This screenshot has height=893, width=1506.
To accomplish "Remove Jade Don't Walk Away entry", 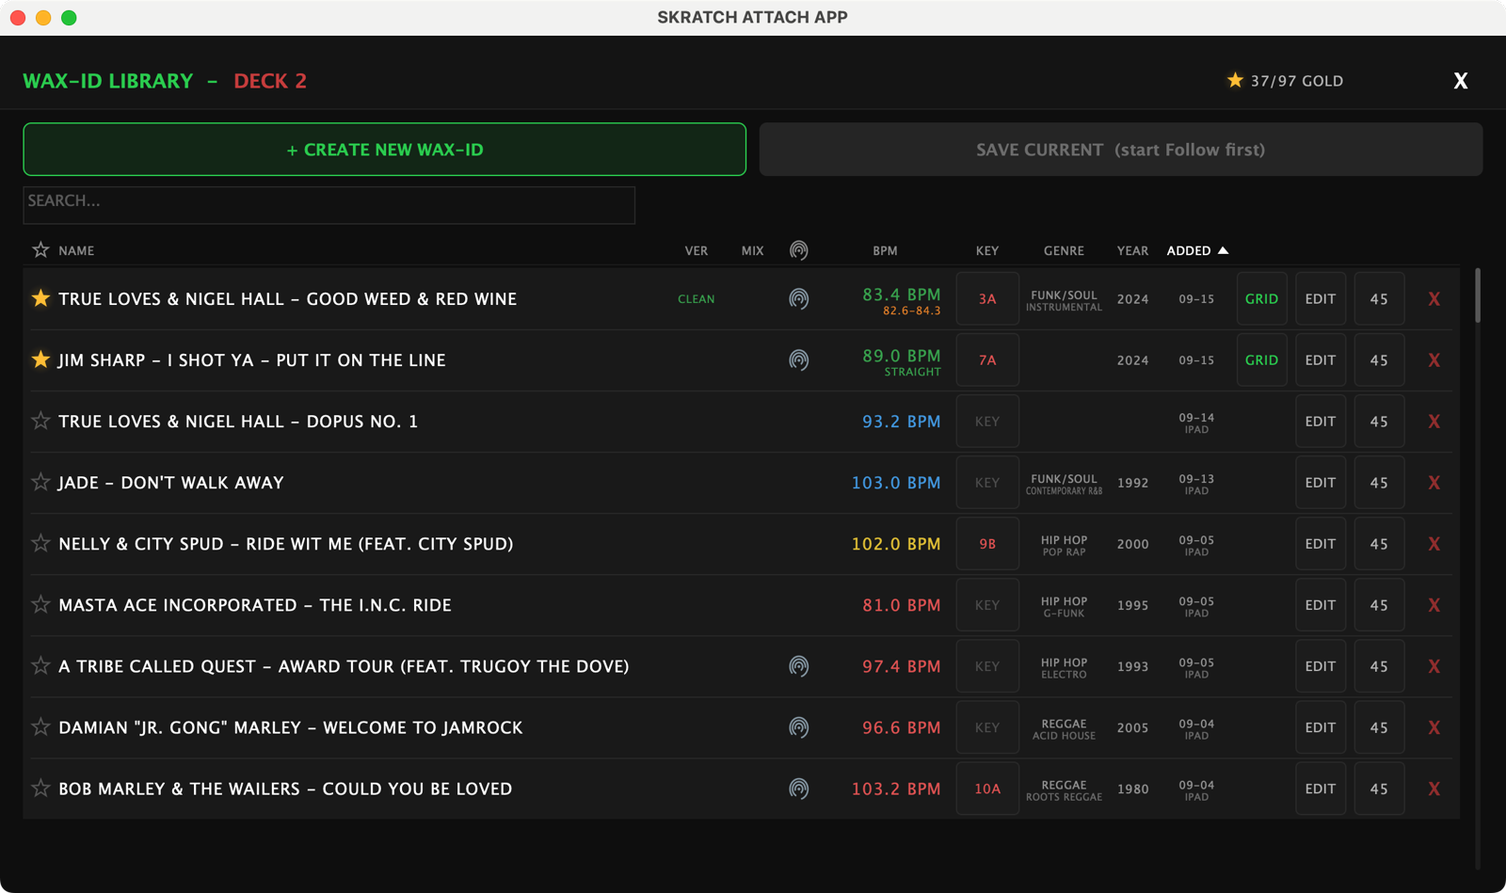I will tap(1434, 483).
